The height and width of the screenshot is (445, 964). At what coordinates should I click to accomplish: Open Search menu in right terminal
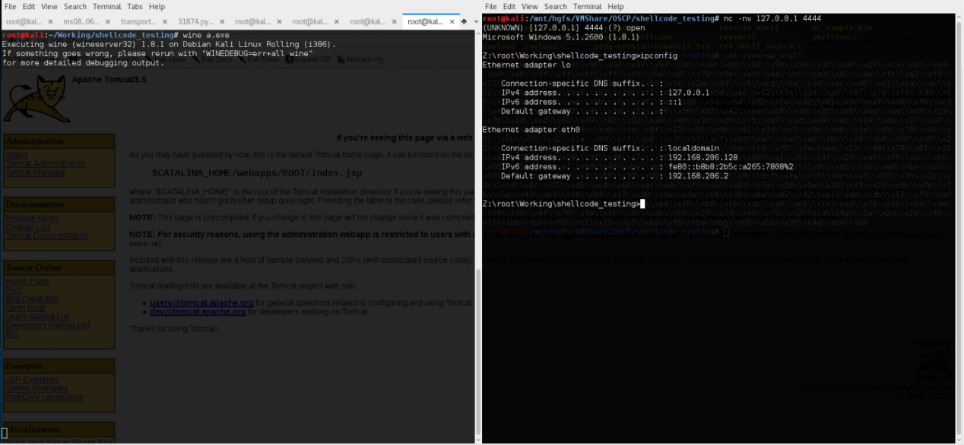556,6
